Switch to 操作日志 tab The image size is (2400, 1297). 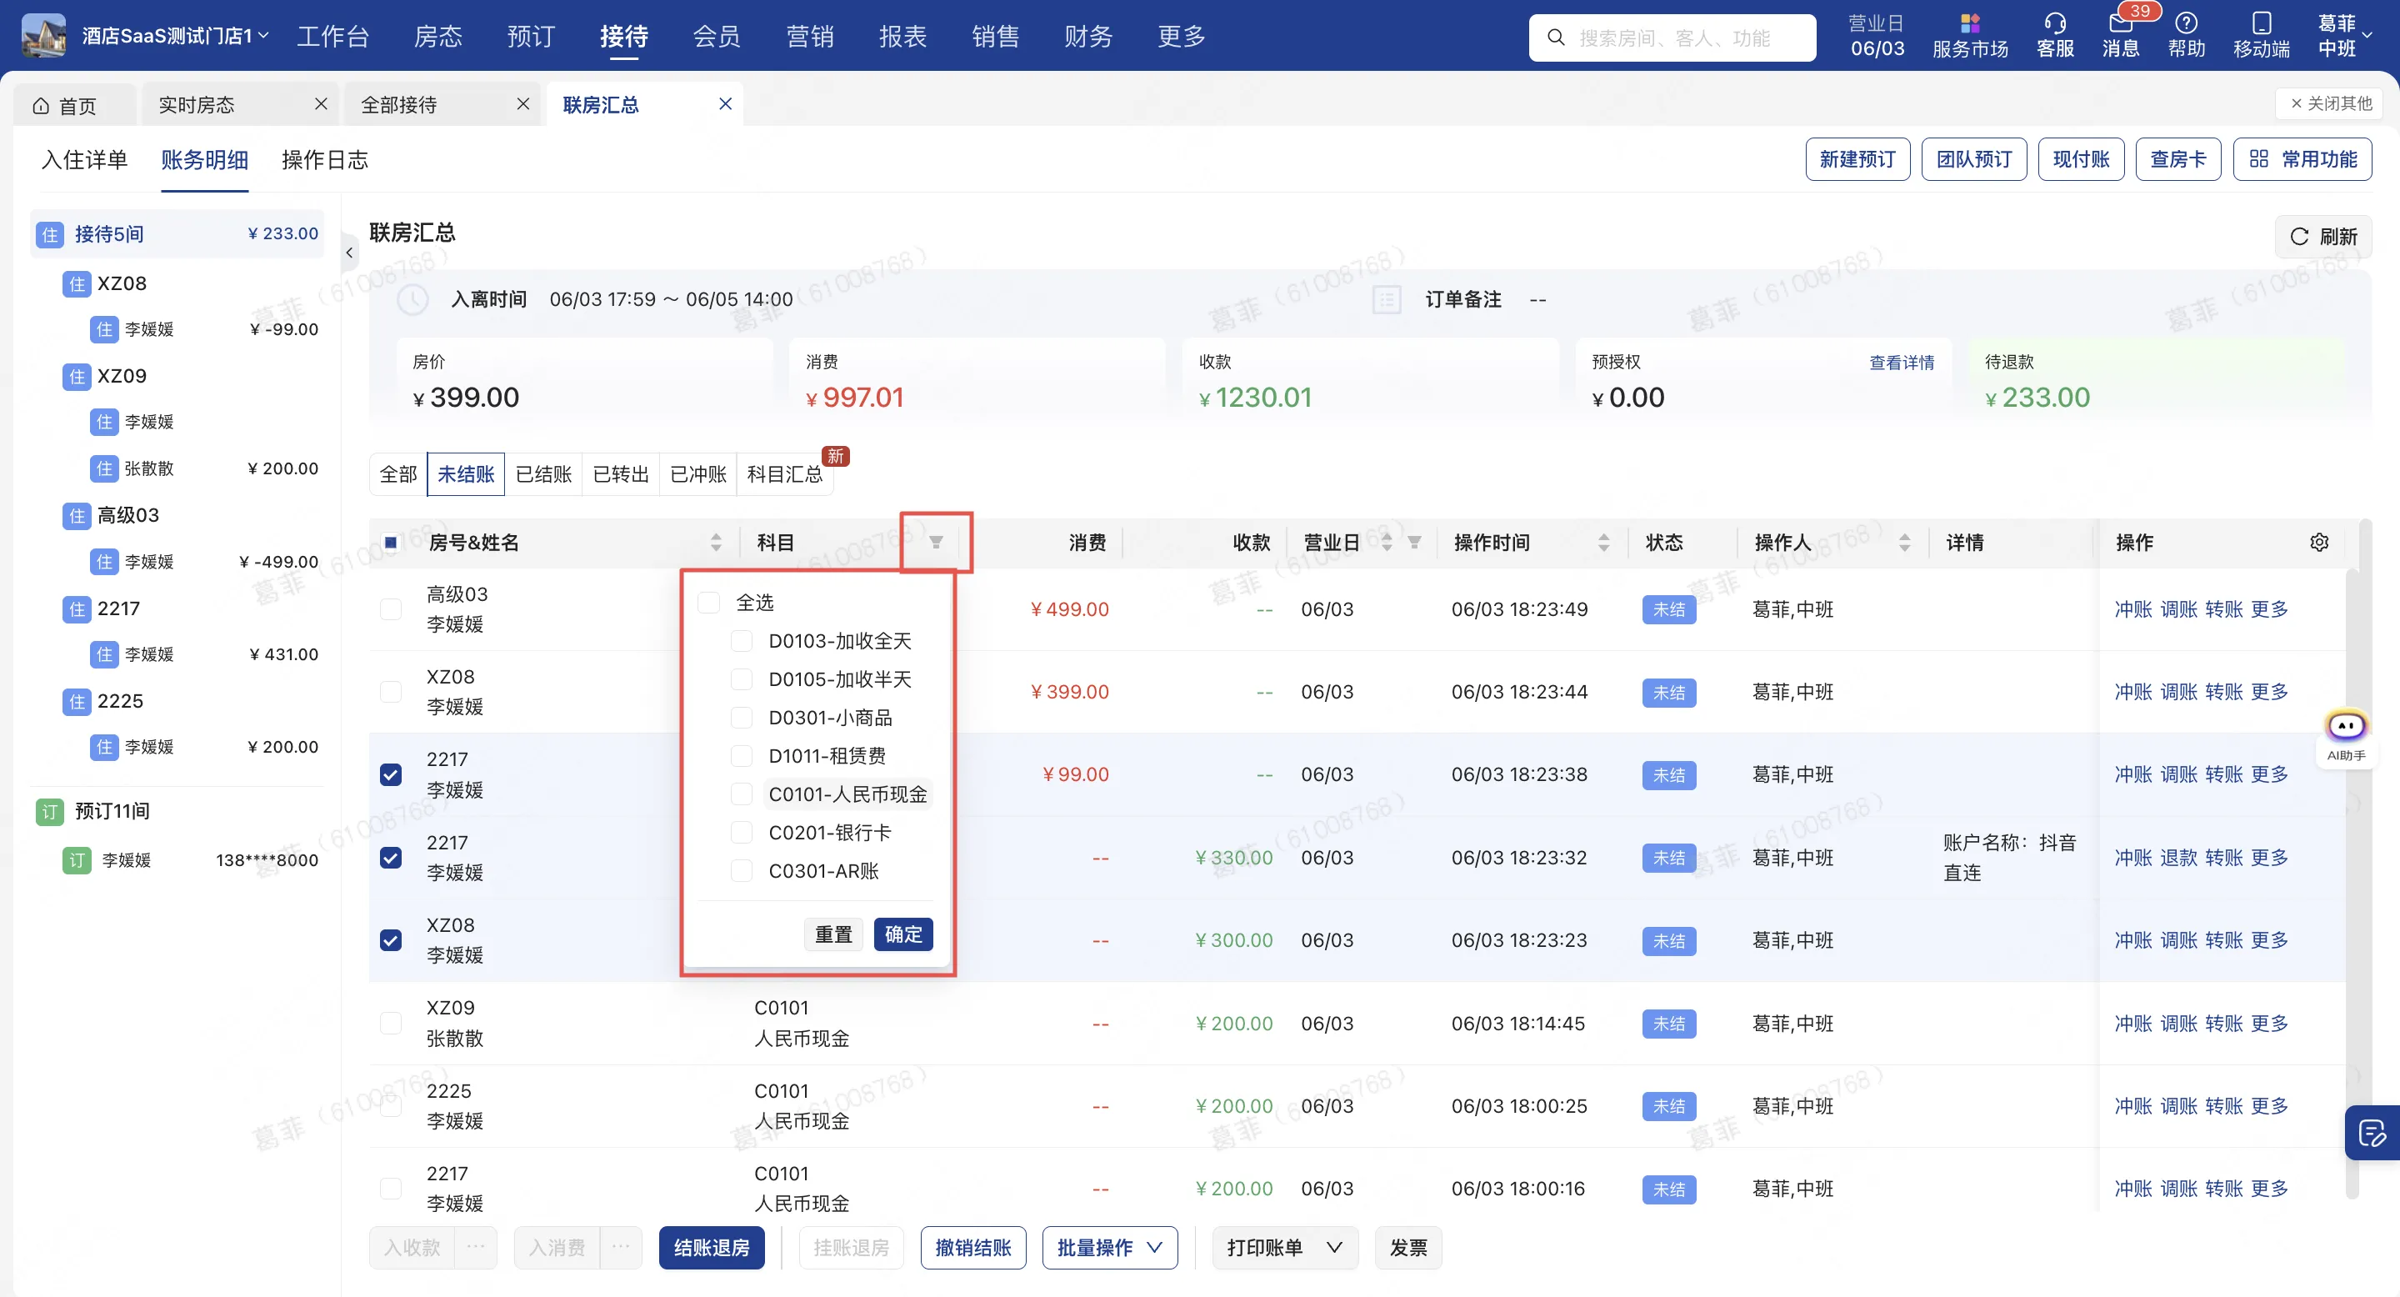[x=324, y=160]
